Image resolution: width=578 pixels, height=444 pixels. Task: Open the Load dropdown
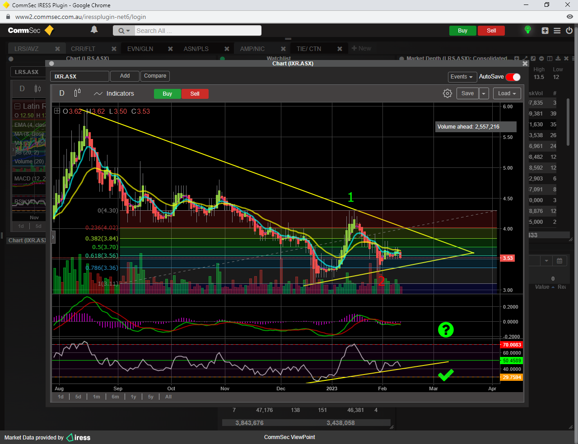click(x=507, y=93)
